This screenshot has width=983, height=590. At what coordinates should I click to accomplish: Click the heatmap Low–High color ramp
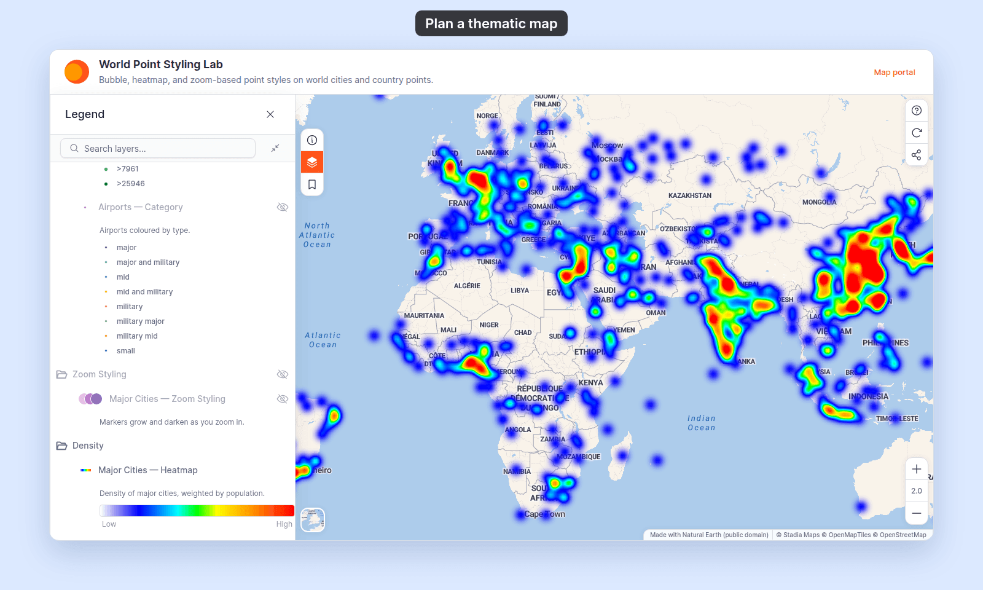(x=197, y=511)
